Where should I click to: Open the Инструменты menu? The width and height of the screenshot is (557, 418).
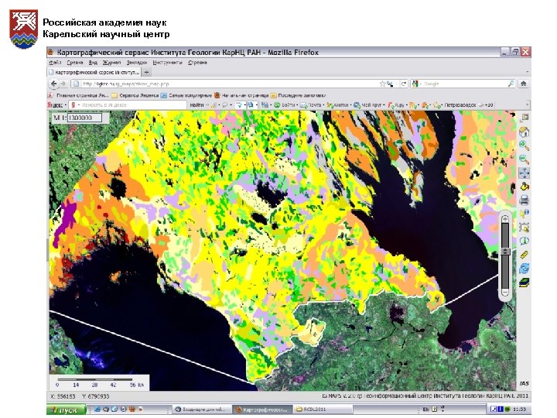pyautogui.click(x=167, y=63)
